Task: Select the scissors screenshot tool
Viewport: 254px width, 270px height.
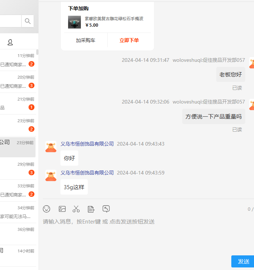Action: pos(76,209)
